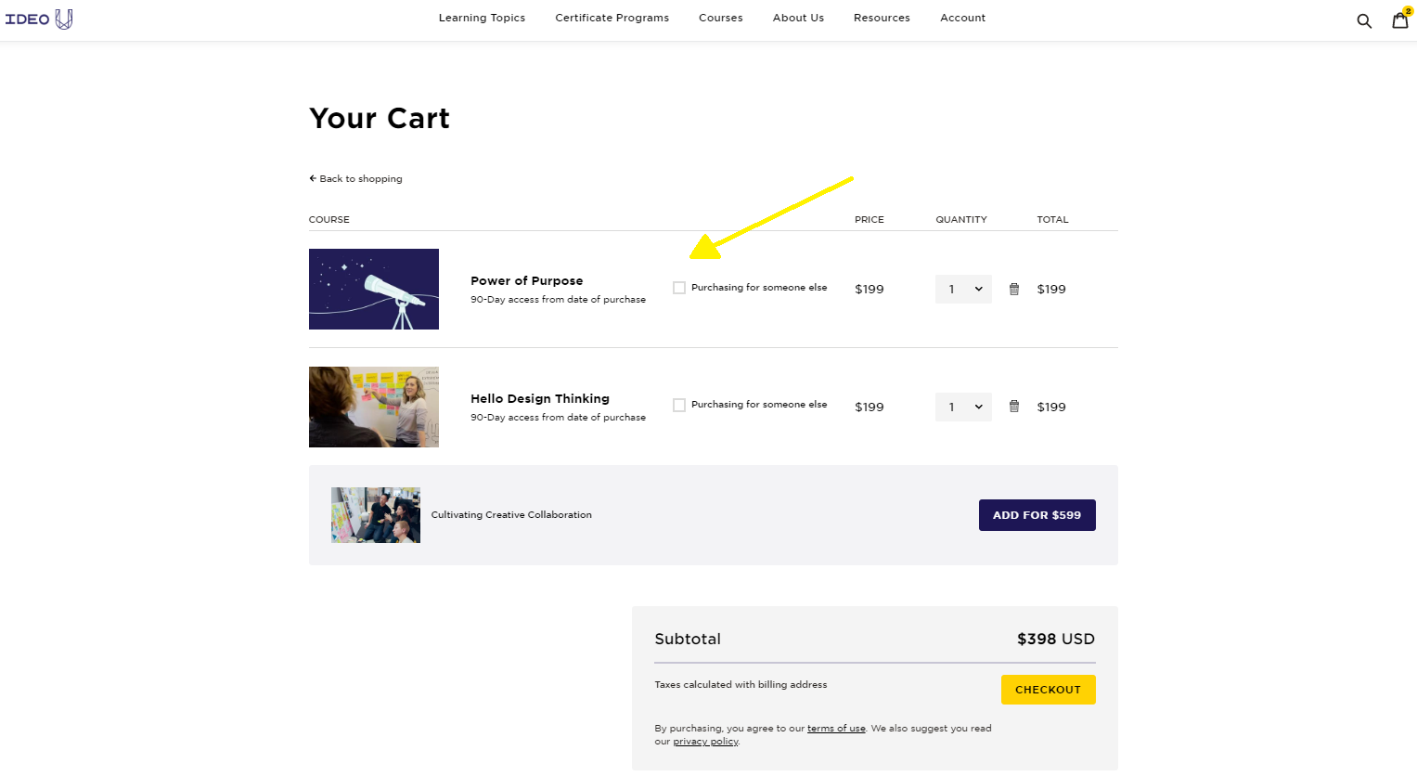The width and height of the screenshot is (1417, 776).
Task: Open the Learning Topics menu
Action: point(482,18)
